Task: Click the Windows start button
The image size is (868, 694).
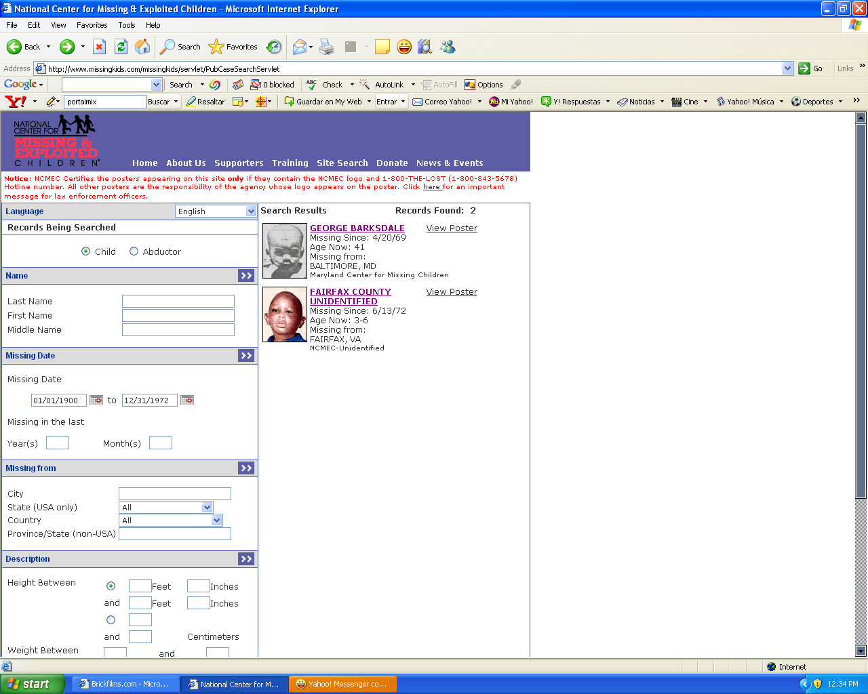Action: pos(32,684)
